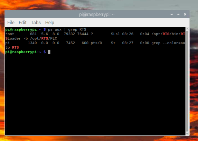Click PID 681 in the root process line
Viewport: 198px width, 141px height.
click(33, 34)
